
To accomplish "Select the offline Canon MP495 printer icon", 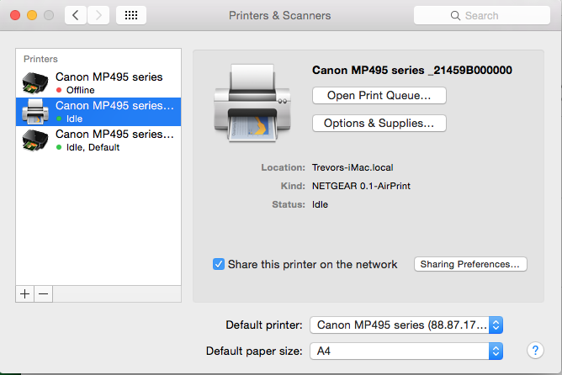I will coord(36,82).
